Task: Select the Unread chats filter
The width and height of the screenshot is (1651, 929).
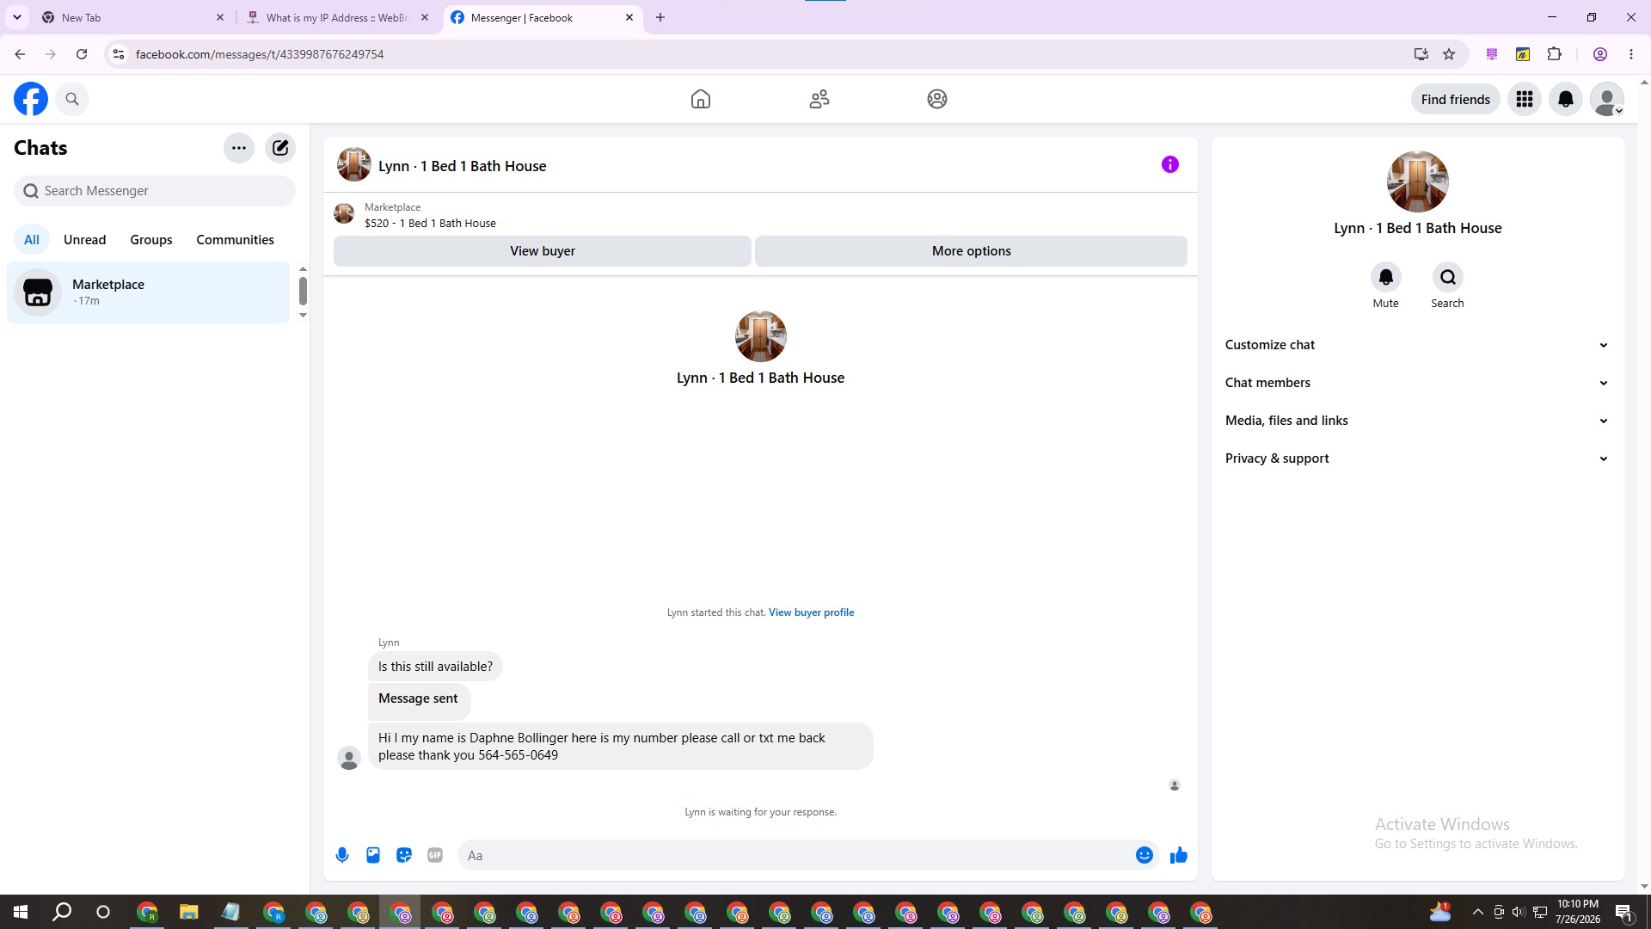Action: click(x=85, y=240)
